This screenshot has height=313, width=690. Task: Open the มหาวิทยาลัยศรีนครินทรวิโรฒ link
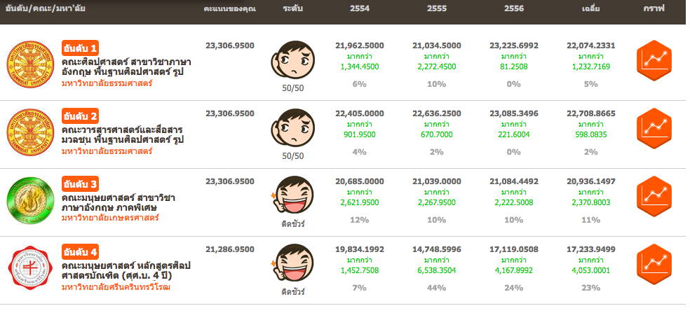tap(115, 286)
